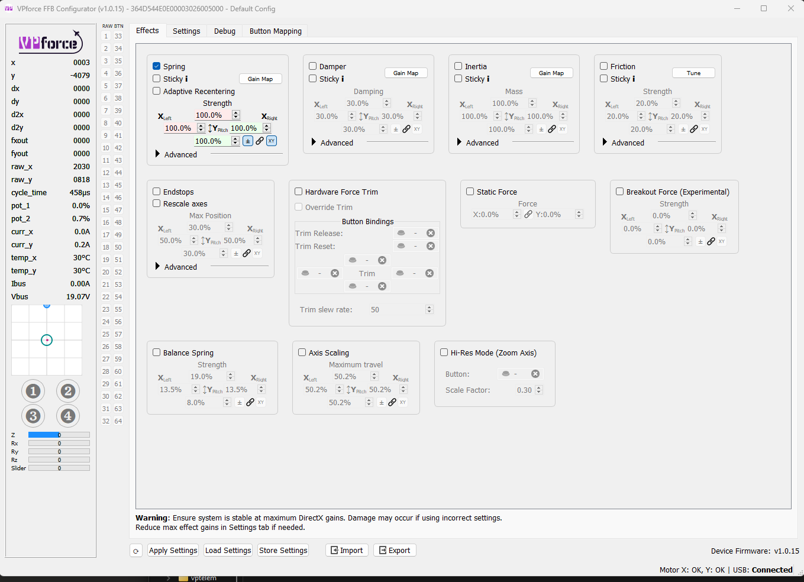The image size is (804, 582).
Task: Click the Damper XY button
Action: (x=417, y=129)
